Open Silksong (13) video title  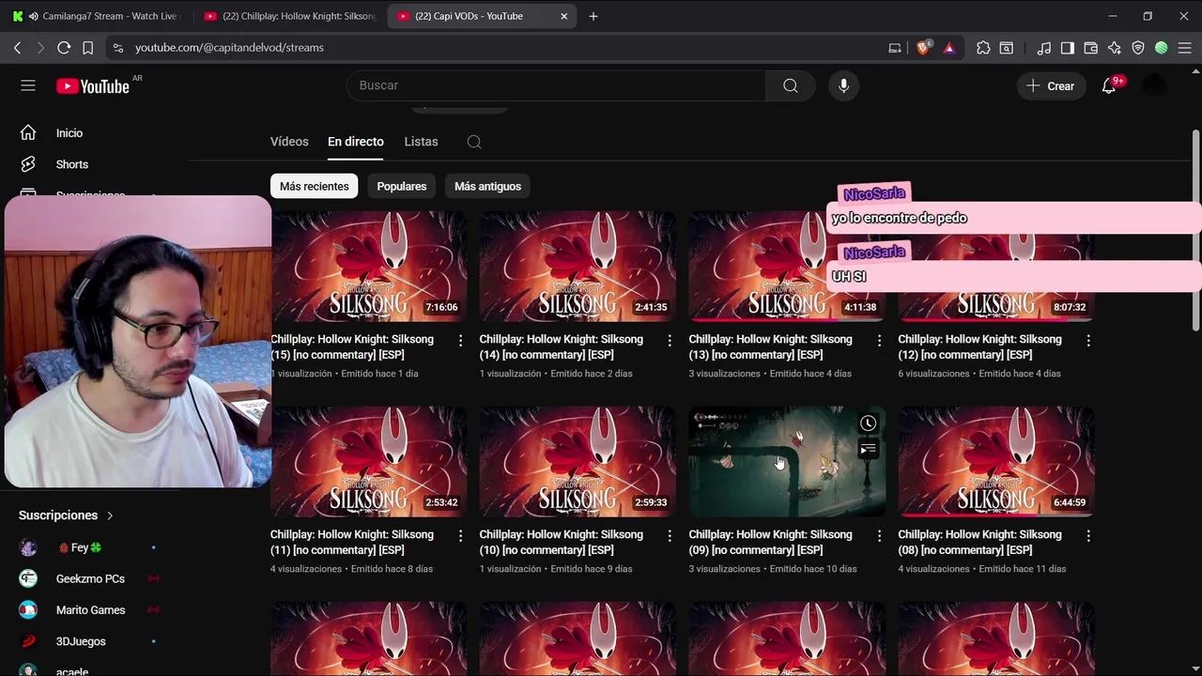770,346
